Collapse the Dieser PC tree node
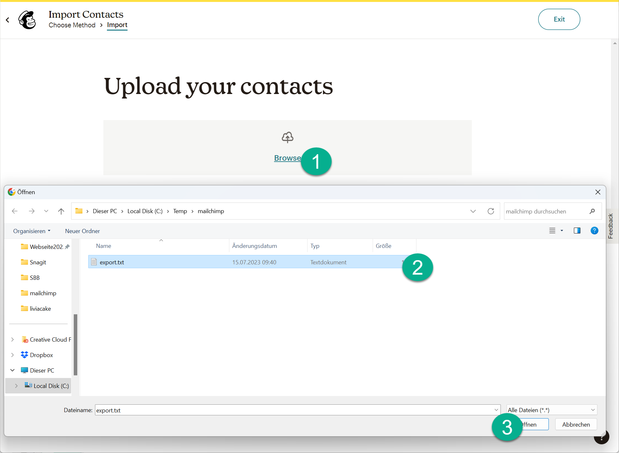 (x=13, y=370)
